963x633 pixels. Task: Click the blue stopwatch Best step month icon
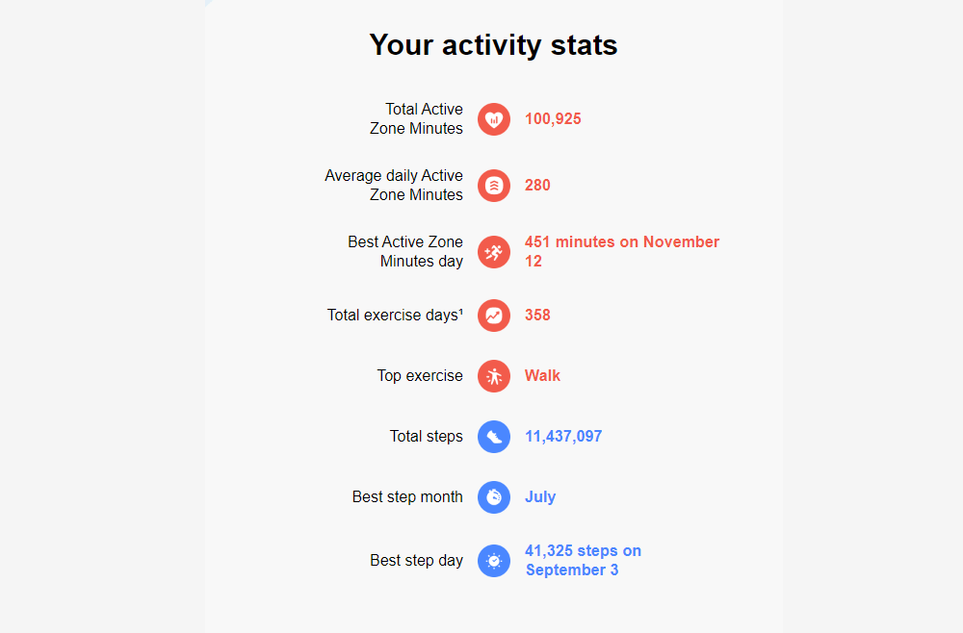[x=494, y=496]
